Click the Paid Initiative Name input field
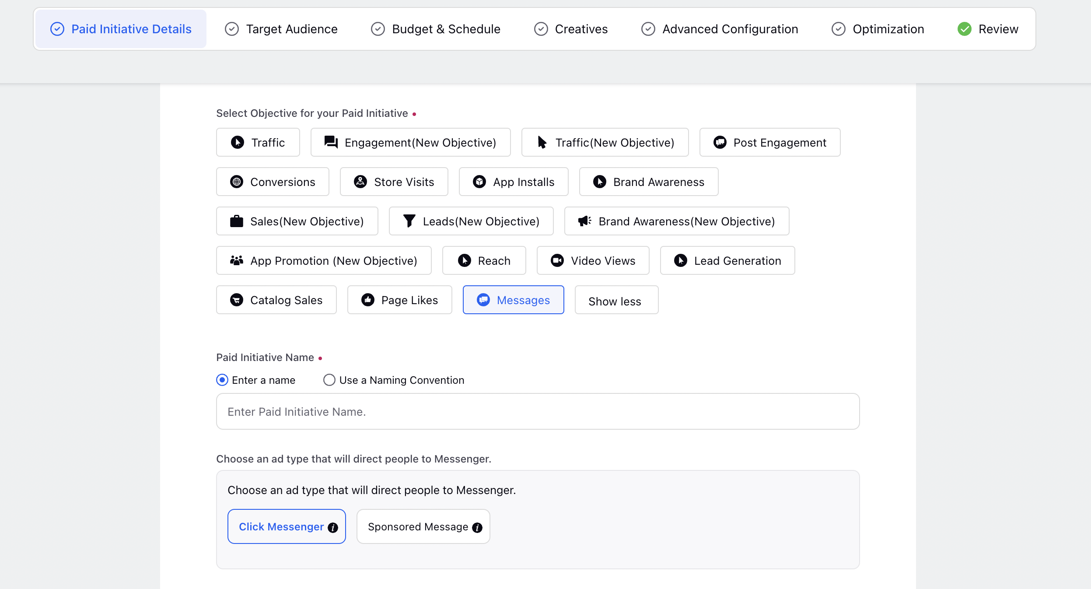 tap(538, 411)
